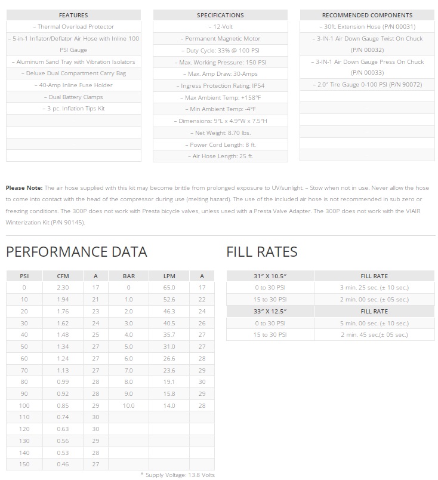Viewport: 438px width, 480px height.
Task: Click the Supply Voltage footnote
Action: pyautogui.click(x=177, y=475)
